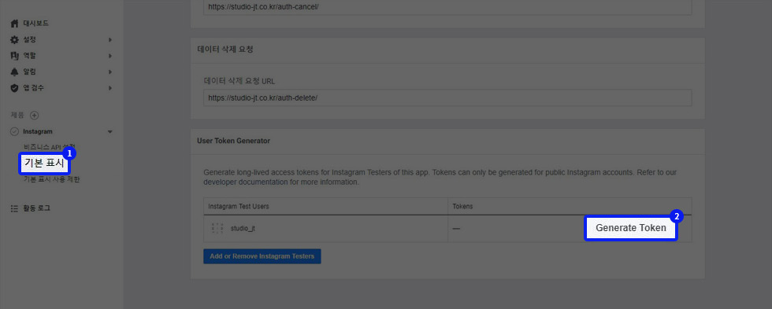Click the 데이터 삭제 요청 section heading
This screenshot has height=309, width=772.
tap(225, 49)
